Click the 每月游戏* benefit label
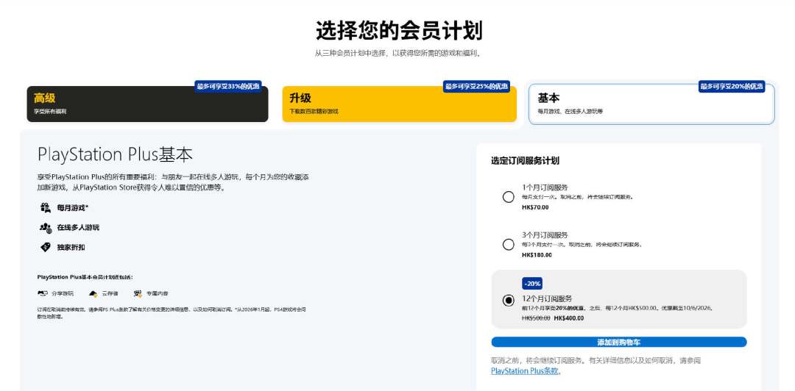The height and width of the screenshot is (391, 795). point(72,208)
